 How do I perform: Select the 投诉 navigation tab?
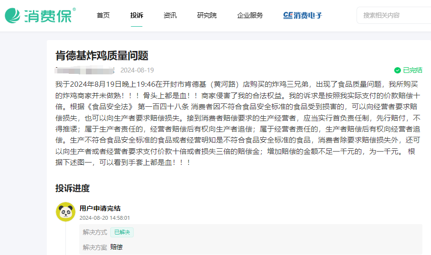137,15
